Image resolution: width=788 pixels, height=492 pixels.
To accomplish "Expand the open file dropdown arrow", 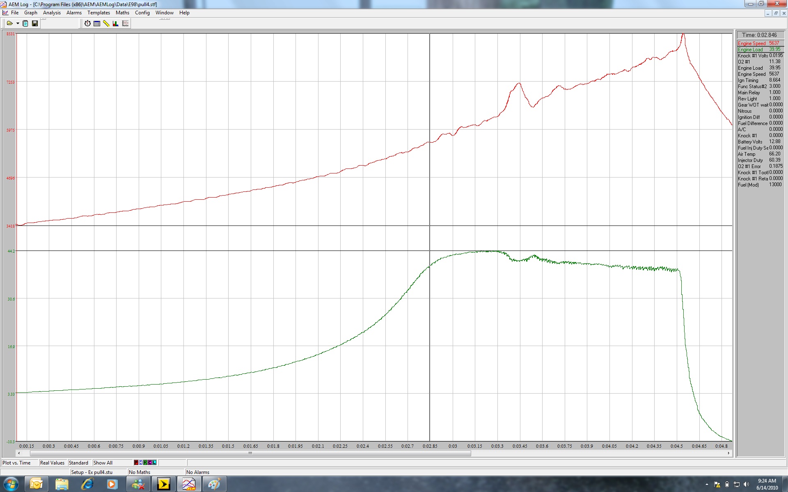I will 18,23.
